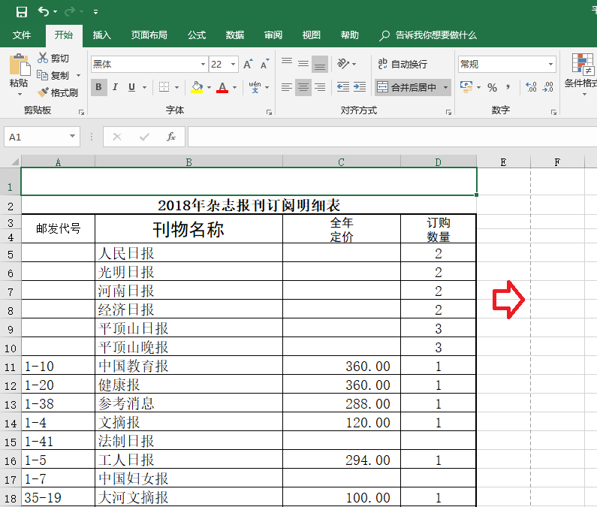Toggle left horizontal alignment
Image resolution: width=597 pixels, height=507 pixels.
pos(287,87)
